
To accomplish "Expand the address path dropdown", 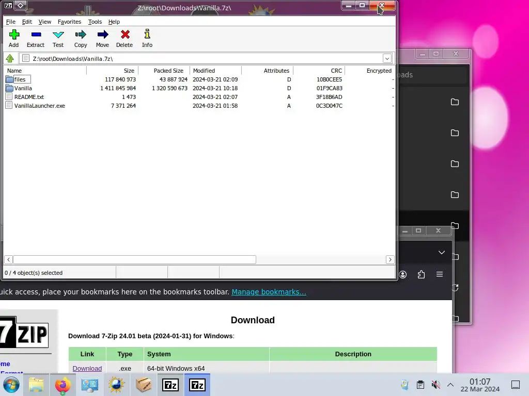I will tap(387, 59).
